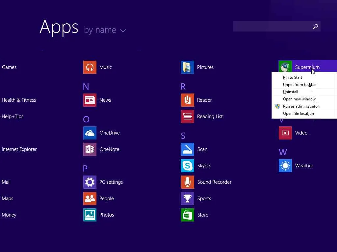The height and width of the screenshot is (252, 337).
Task: Launch the People app icon
Action: (90, 199)
